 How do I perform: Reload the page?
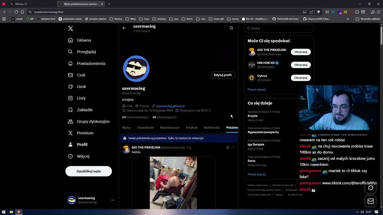tap(16, 12)
